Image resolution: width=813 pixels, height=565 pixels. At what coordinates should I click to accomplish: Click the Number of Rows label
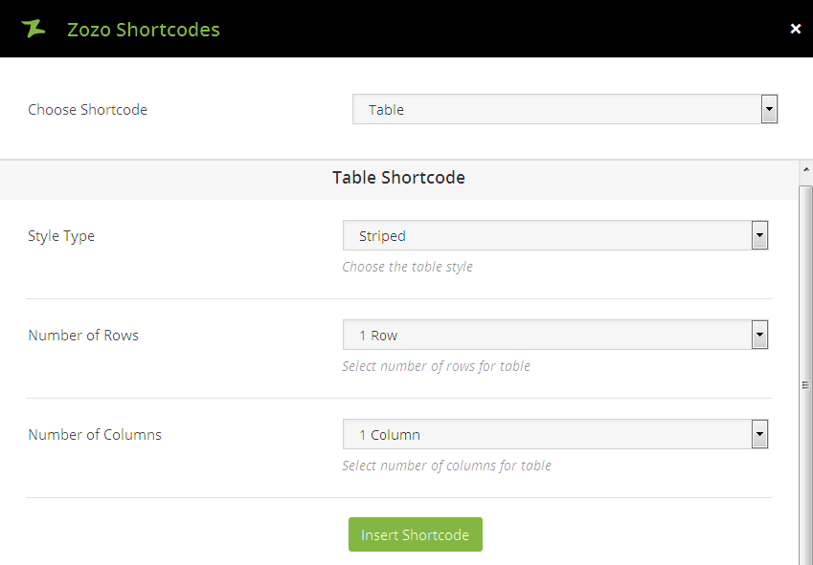pos(83,335)
